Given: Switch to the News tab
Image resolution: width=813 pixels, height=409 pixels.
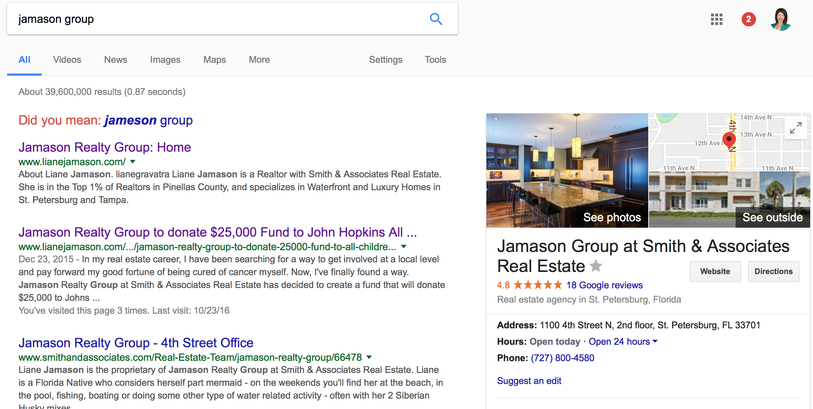Looking at the screenshot, I should pos(116,60).
